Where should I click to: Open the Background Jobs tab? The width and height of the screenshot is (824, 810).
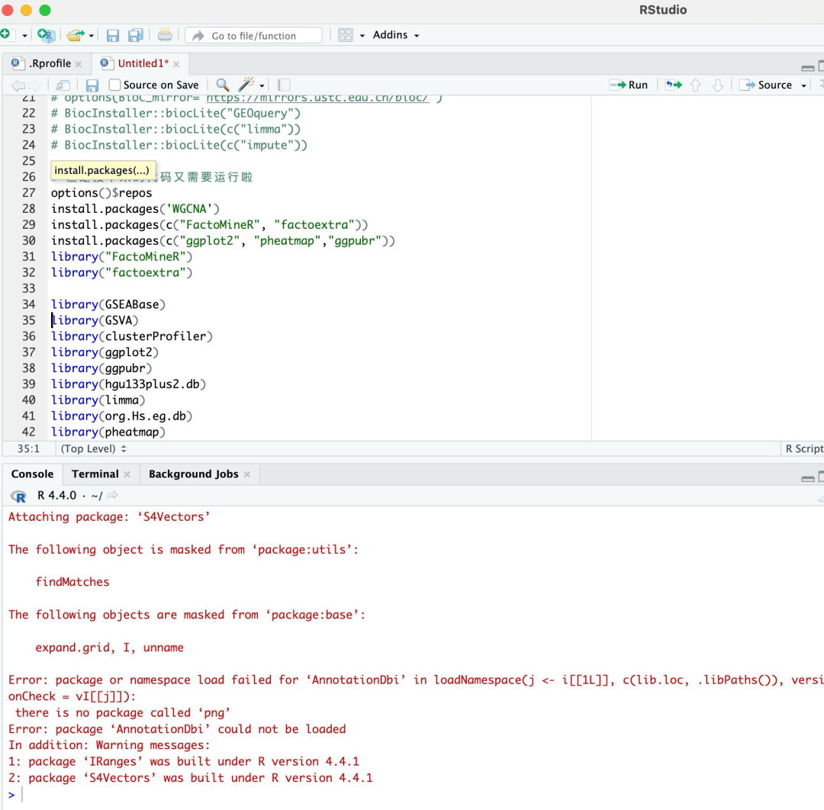tap(193, 474)
